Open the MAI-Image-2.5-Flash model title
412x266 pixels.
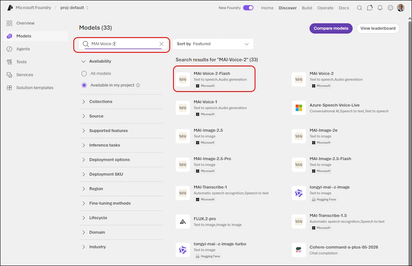tap(330, 159)
